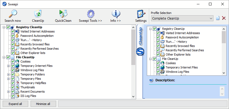This screenshot has width=229, height=109.
Task: Click the Description box up arrow
Action: pyautogui.click(x=222, y=89)
